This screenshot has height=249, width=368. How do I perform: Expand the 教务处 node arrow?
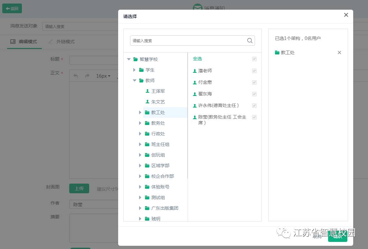(140, 123)
